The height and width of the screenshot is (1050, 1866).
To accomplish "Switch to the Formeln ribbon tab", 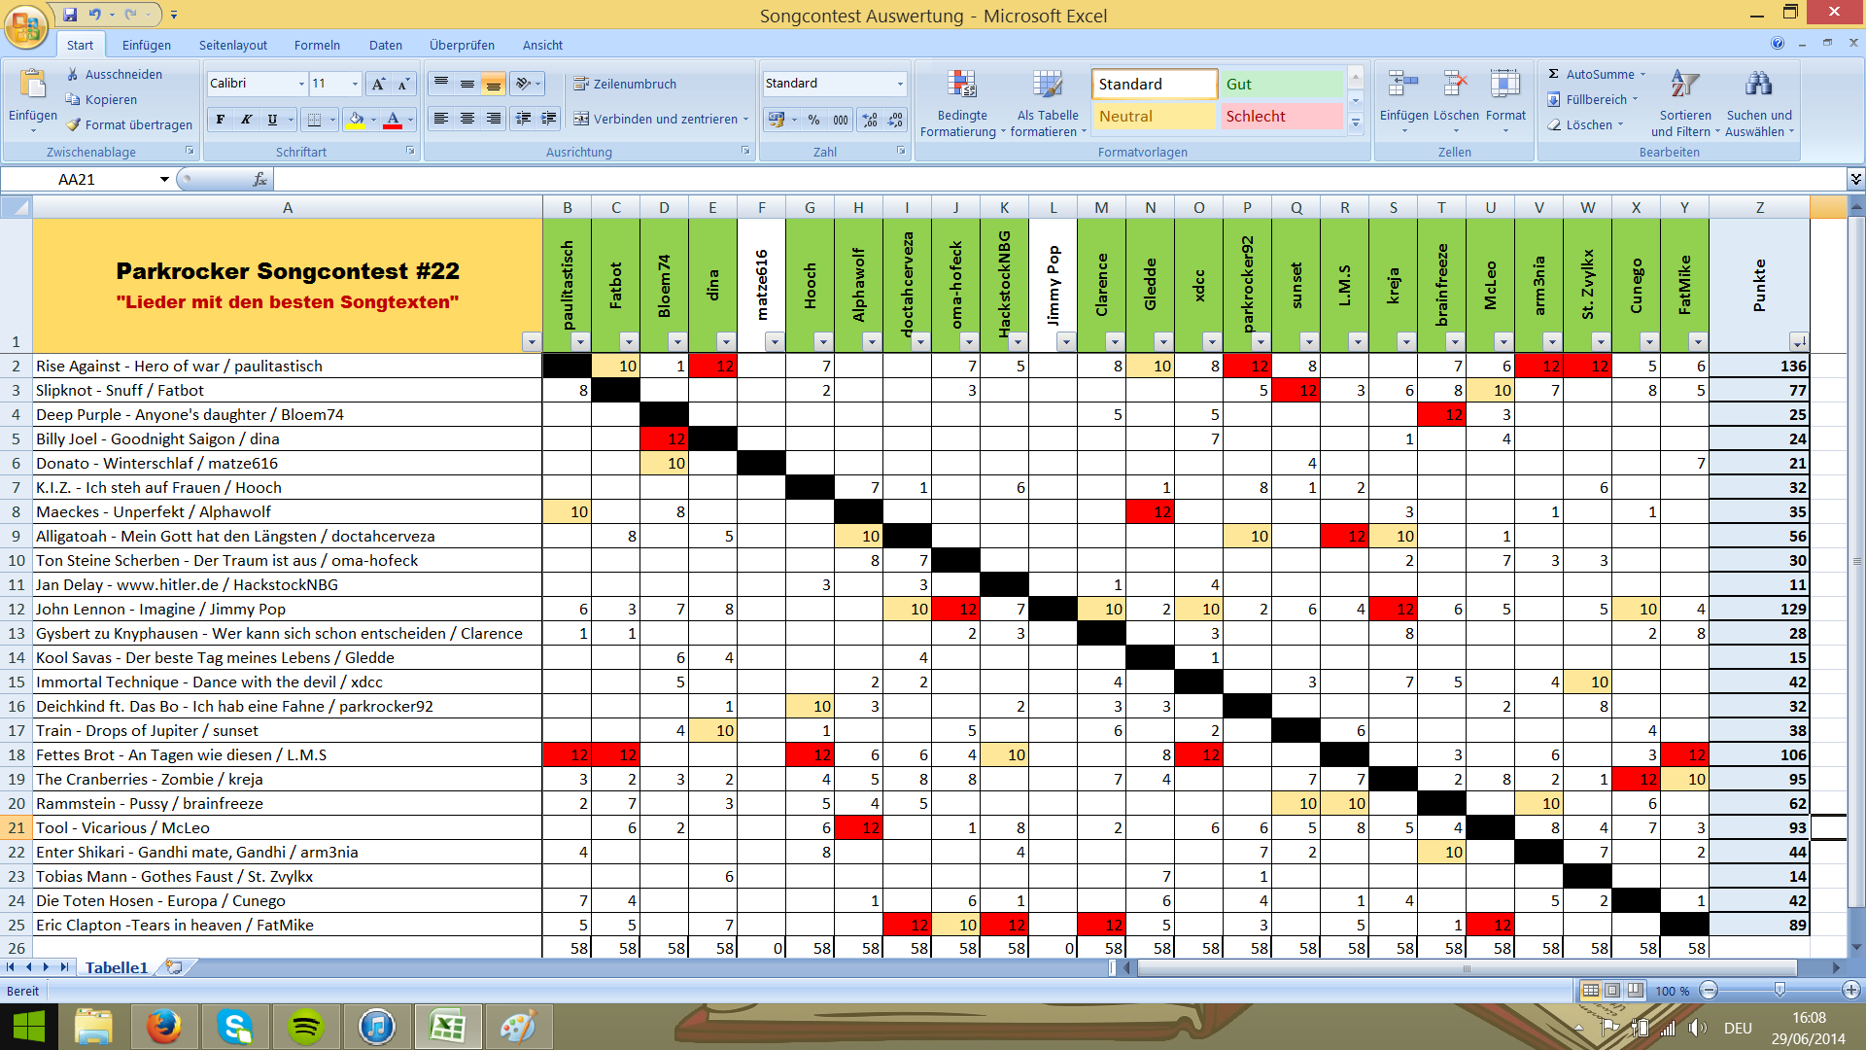I will [x=317, y=45].
